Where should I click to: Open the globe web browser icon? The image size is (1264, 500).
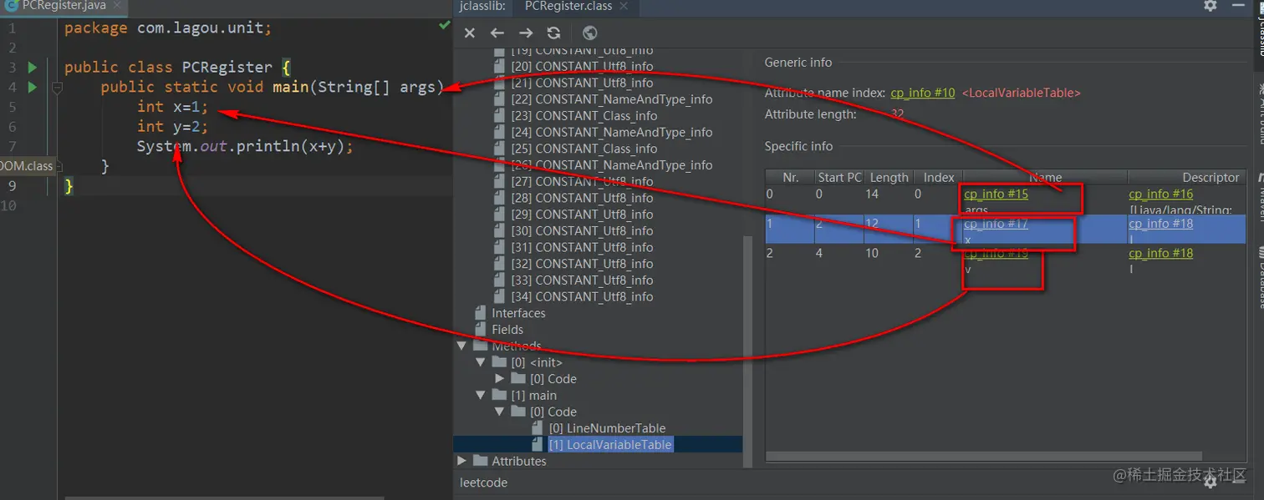[590, 33]
